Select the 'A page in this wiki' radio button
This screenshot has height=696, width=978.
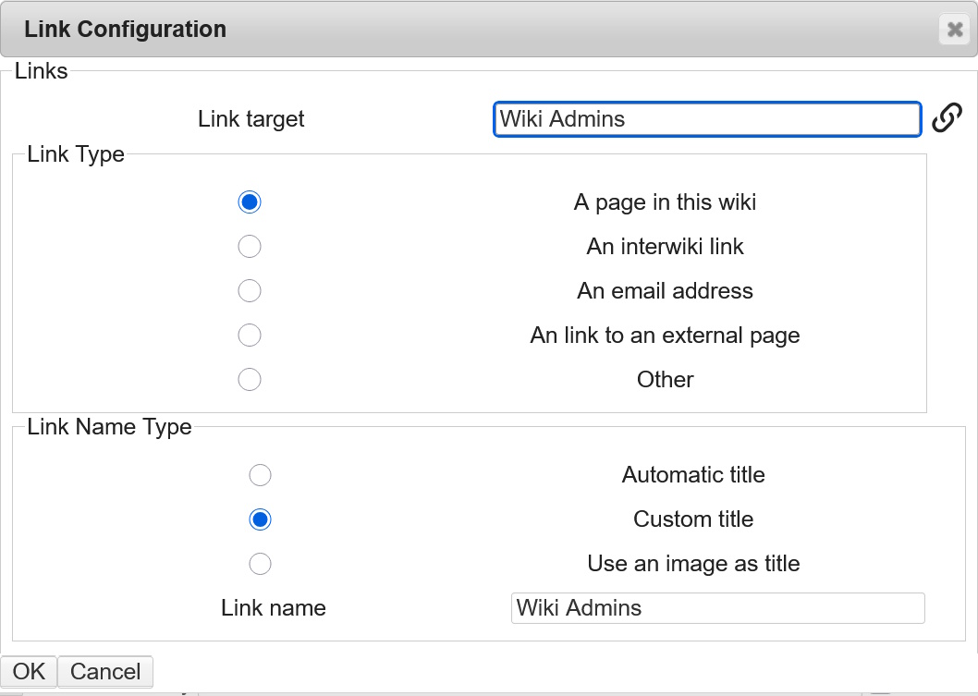pos(250,202)
